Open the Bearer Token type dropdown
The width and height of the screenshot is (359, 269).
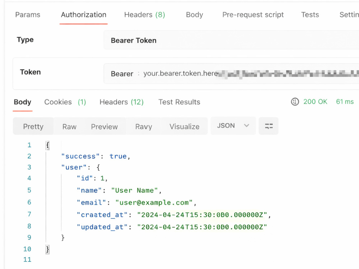click(x=231, y=40)
